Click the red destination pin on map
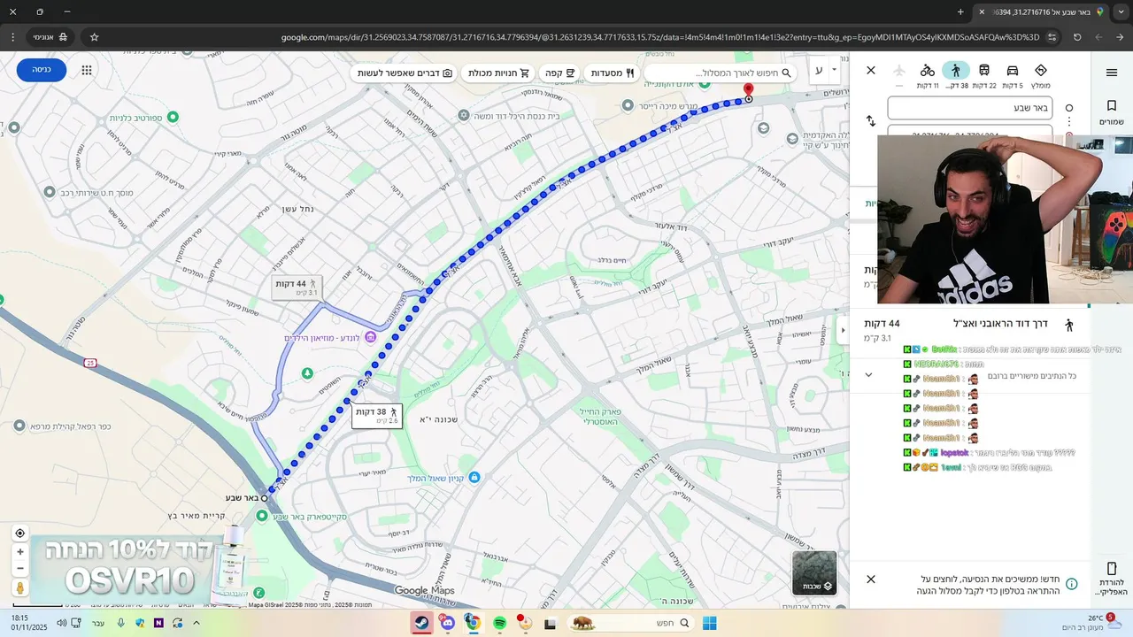The height and width of the screenshot is (637, 1133). 748,90
